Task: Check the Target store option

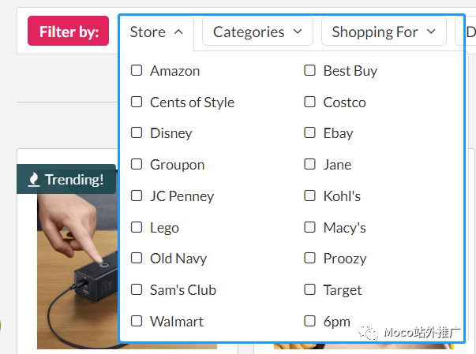Action: click(x=309, y=289)
